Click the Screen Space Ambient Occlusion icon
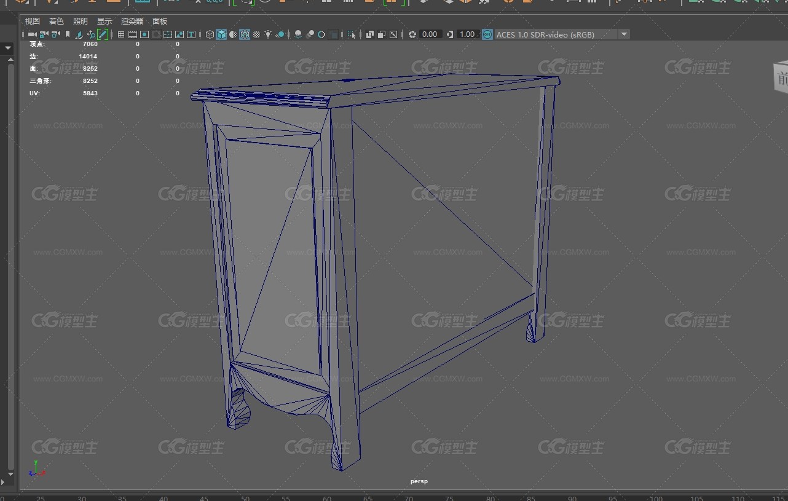 pos(298,34)
